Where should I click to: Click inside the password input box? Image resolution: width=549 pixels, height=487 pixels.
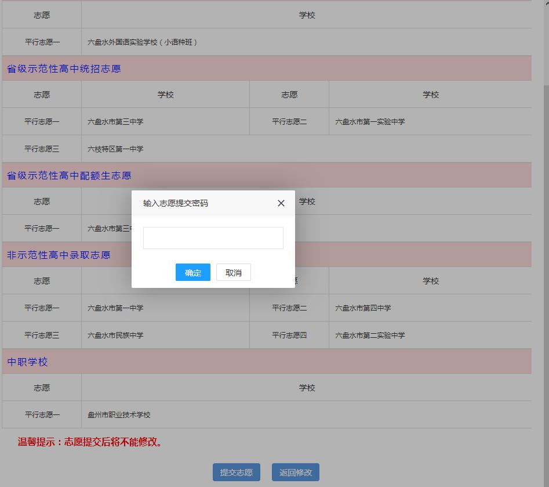coord(213,238)
